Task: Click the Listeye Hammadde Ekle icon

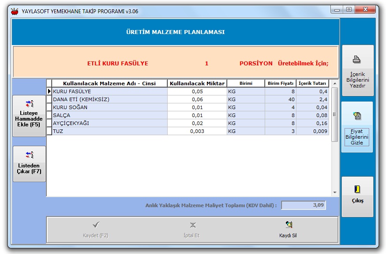Action: [x=30, y=104]
